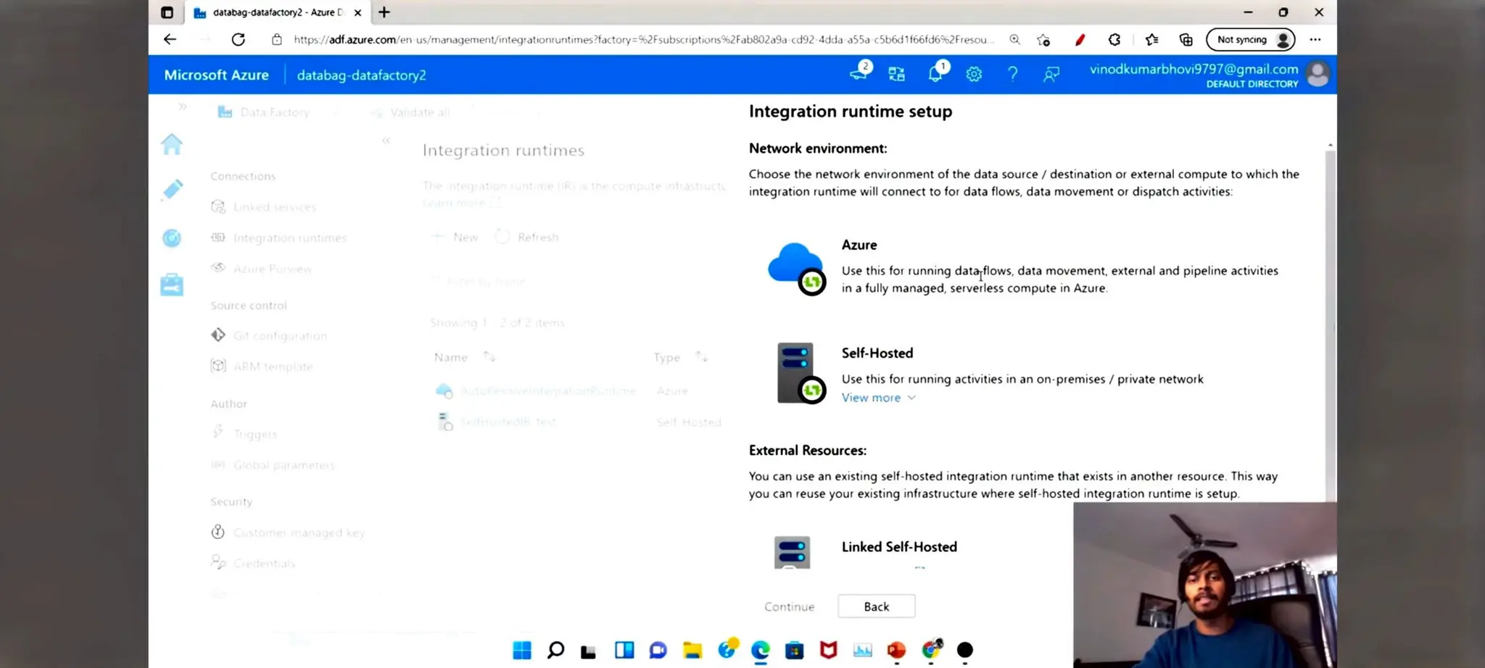Go to Data Factory home icon

coord(172,144)
